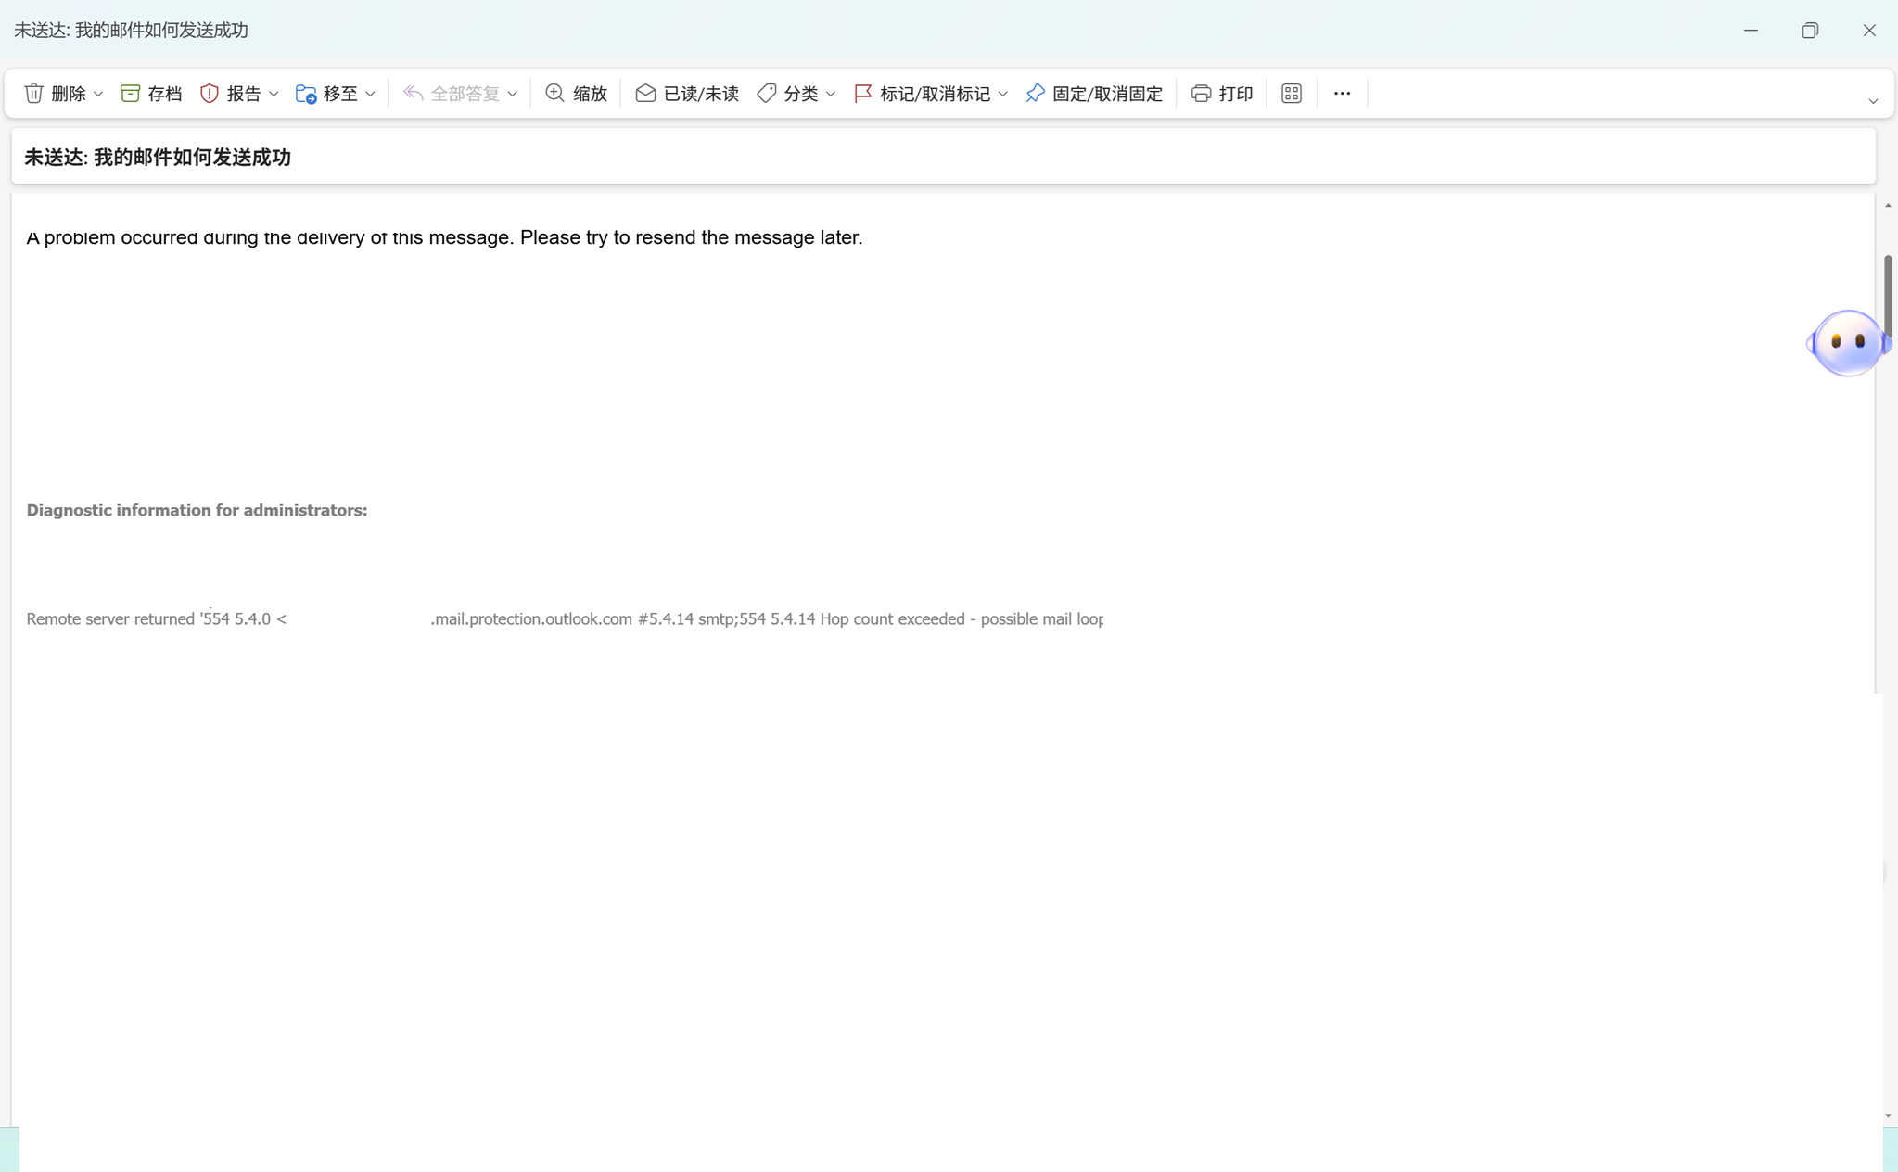1898x1172 pixels.
Task: Click the vertical scrollbar thumb
Action: pos(1888,296)
